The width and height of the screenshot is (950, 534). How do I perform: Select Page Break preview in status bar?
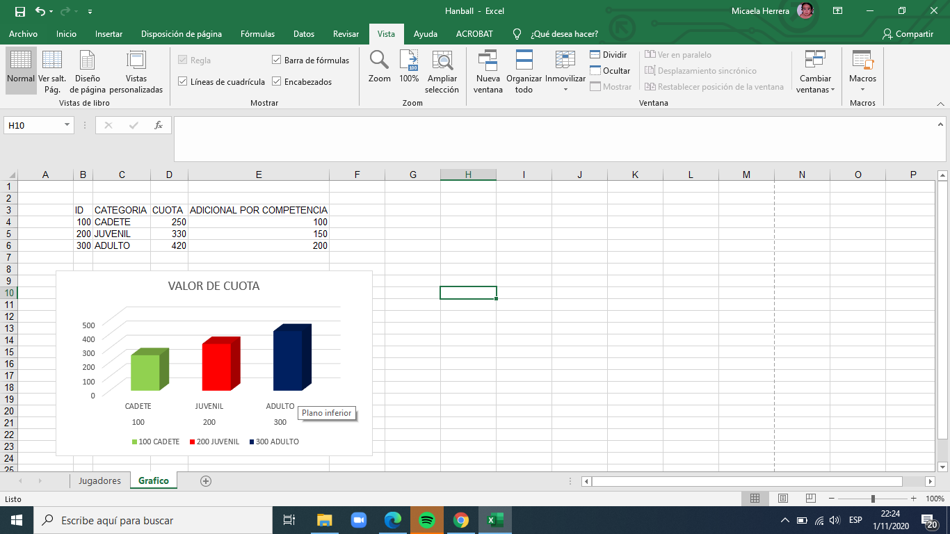tap(810, 499)
